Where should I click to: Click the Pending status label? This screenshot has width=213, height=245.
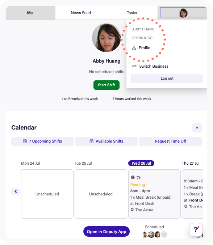pos(138,185)
